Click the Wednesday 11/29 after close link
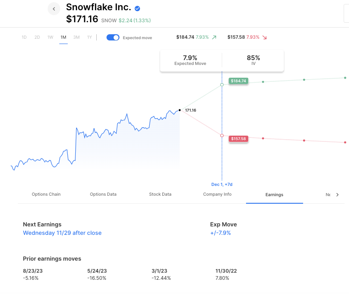The width and height of the screenshot is (349, 294). 62,233
